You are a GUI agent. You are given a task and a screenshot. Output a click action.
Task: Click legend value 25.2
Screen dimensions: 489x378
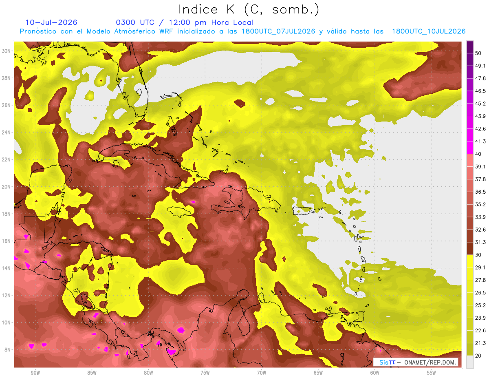pyautogui.click(x=480, y=305)
